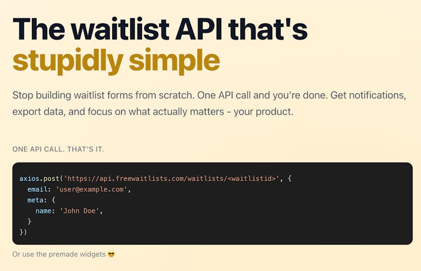Click the "Get notifications" phrase in the description
Image resolution: width=421 pixels, height=271 pixels.
tap(368, 95)
